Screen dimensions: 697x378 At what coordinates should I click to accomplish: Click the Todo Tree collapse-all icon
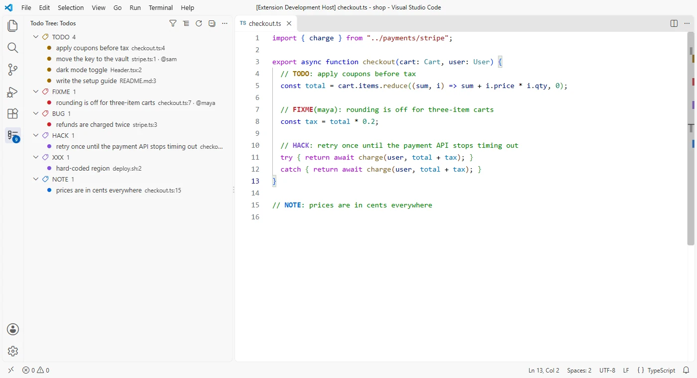click(x=212, y=23)
